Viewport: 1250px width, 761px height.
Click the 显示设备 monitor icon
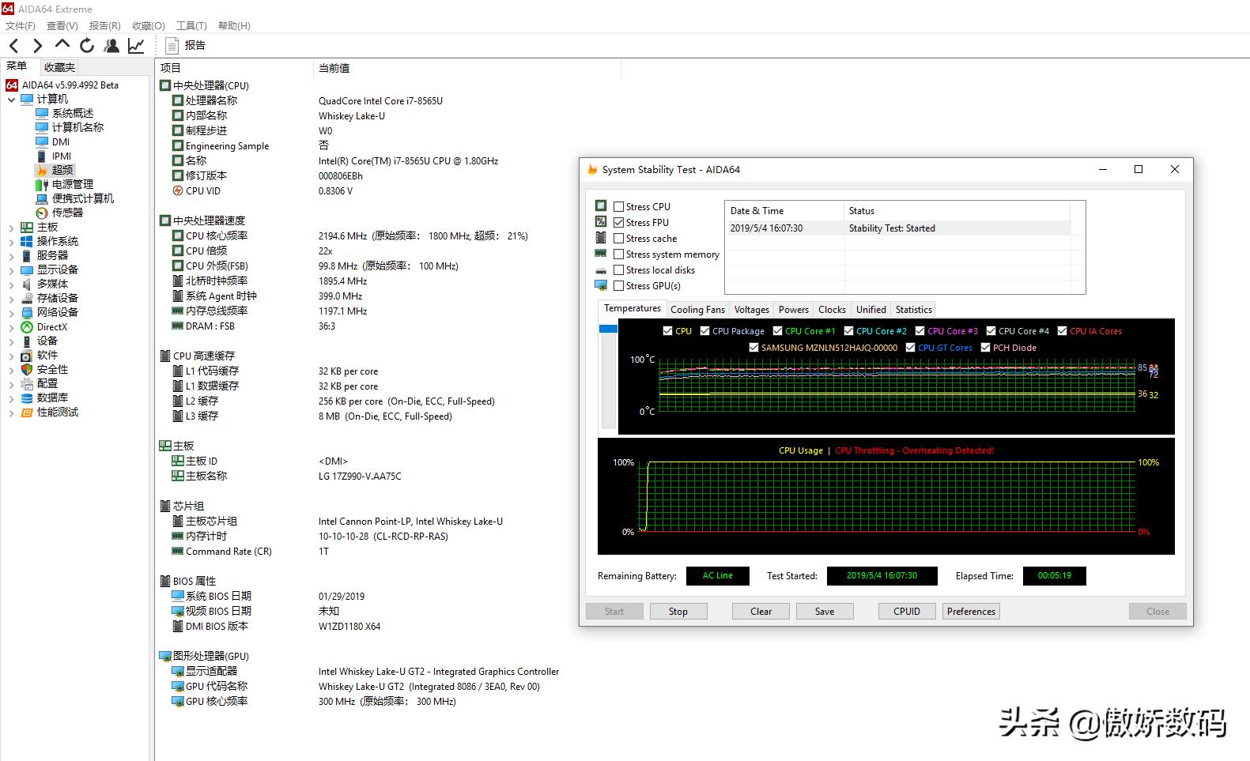pyautogui.click(x=27, y=269)
